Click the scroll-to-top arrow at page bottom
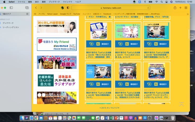Screen dimensions: 195x122 [x=181, y=104]
